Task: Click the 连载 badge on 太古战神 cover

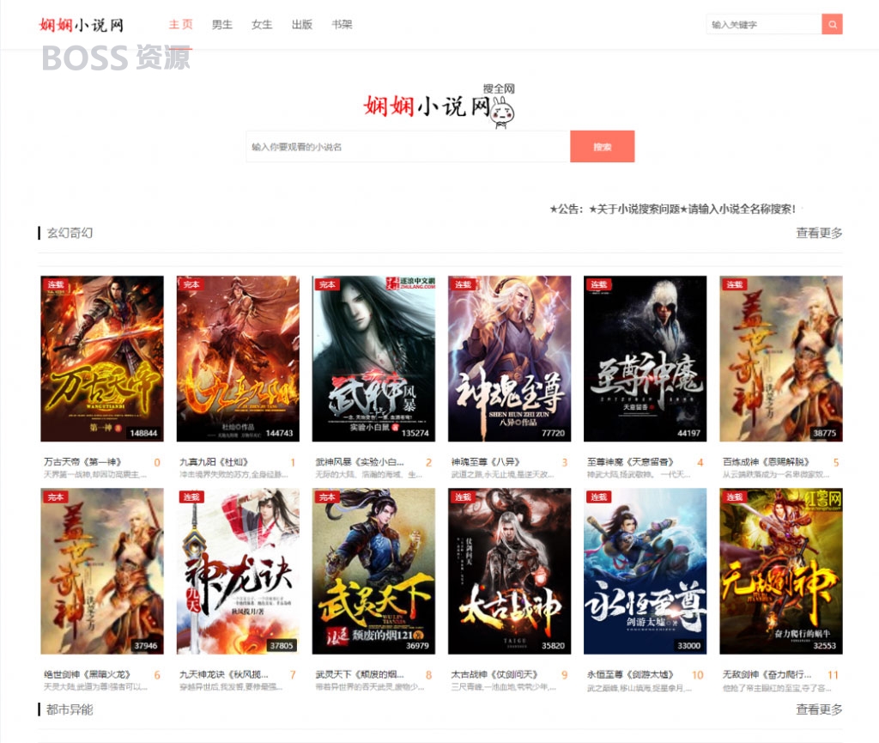Action: tap(463, 496)
